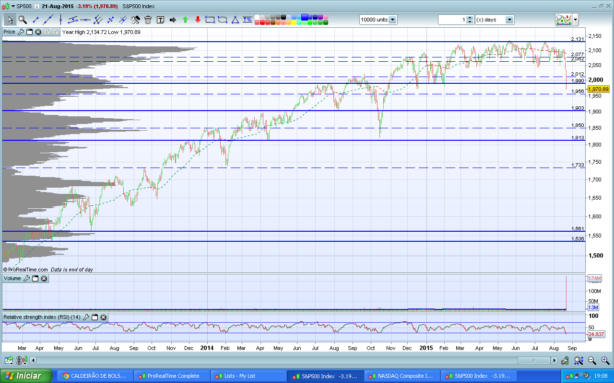
Task: Click the 174M volume value label
Action: point(594,278)
